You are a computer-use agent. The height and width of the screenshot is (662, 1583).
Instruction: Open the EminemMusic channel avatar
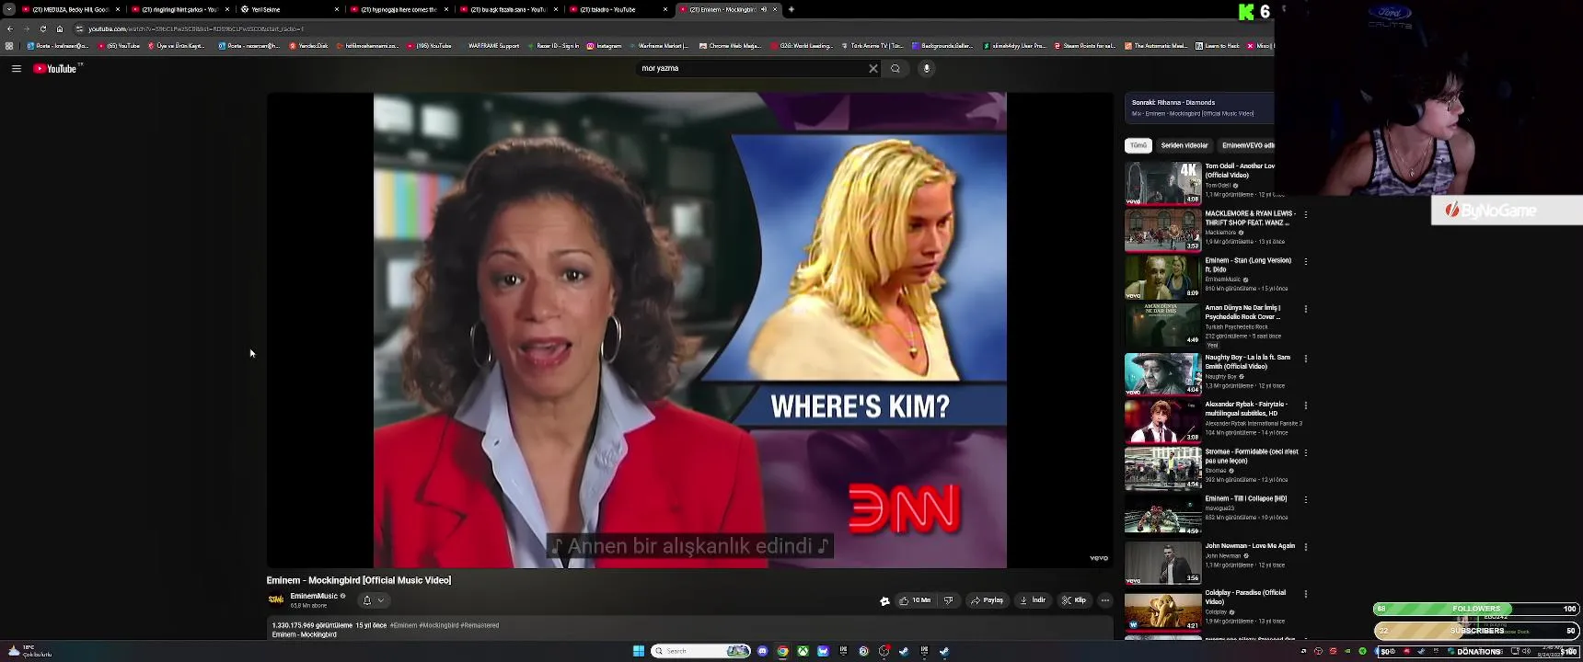pyautogui.click(x=275, y=599)
